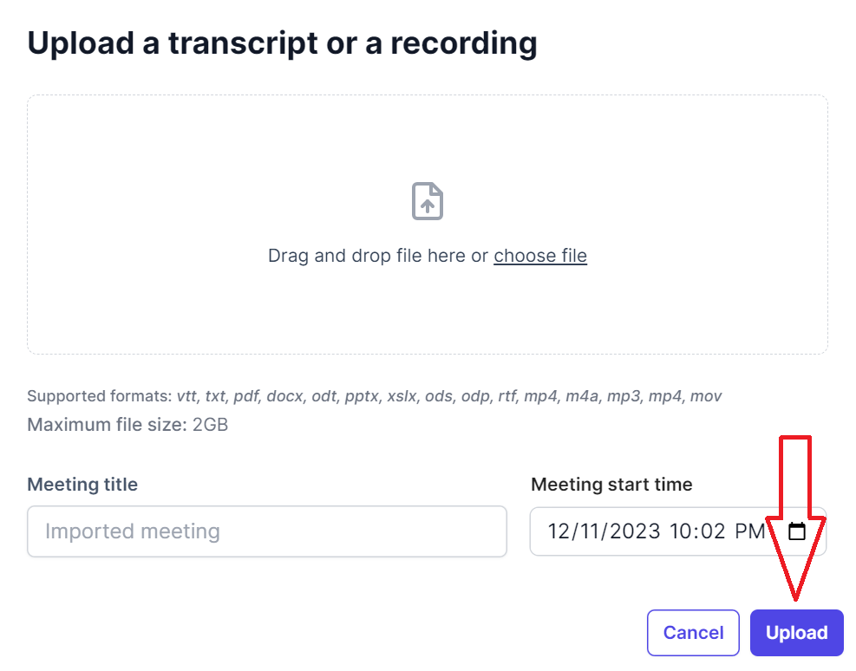Click the "Meeting start time" label

coord(611,484)
